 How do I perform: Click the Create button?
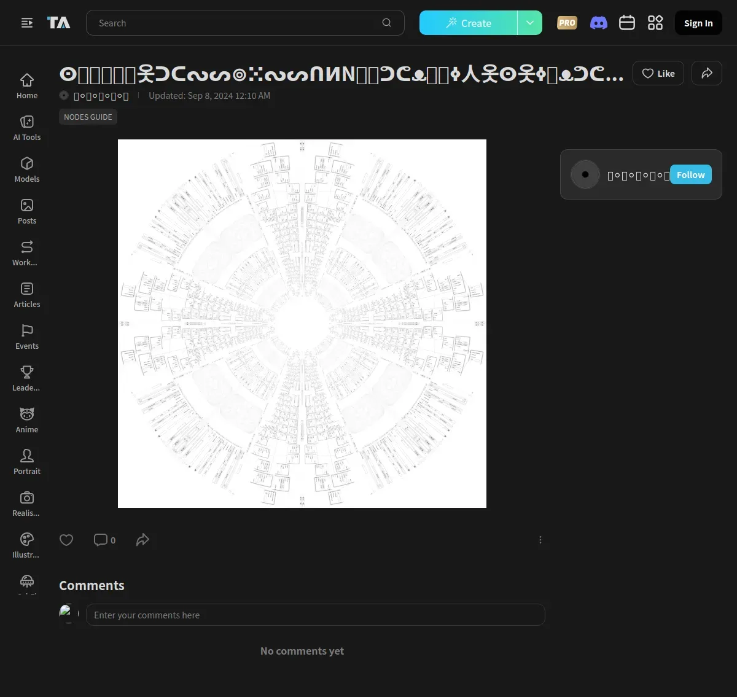[x=469, y=23]
